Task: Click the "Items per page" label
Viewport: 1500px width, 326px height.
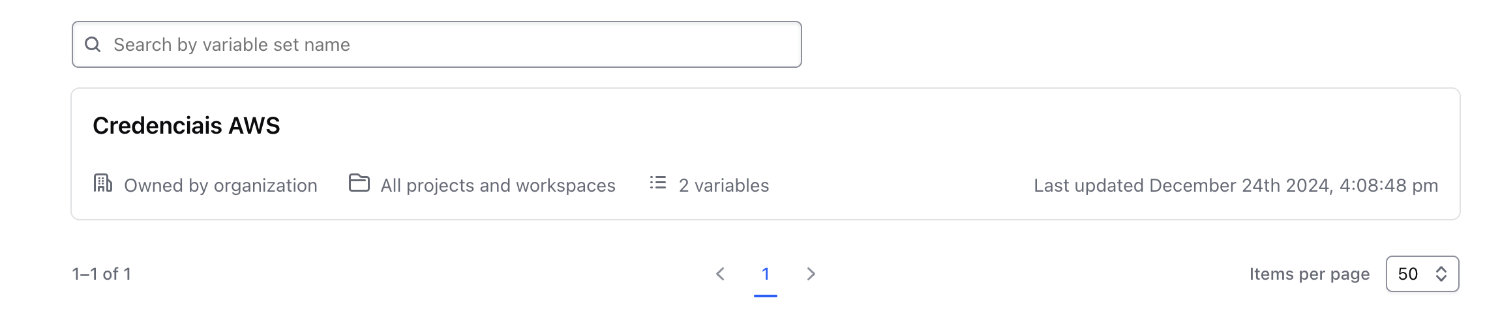Action: pyautogui.click(x=1309, y=274)
